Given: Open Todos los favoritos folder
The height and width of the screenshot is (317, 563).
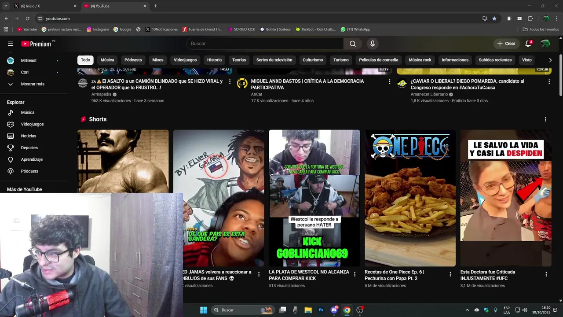Looking at the screenshot, I should click(x=541, y=29).
